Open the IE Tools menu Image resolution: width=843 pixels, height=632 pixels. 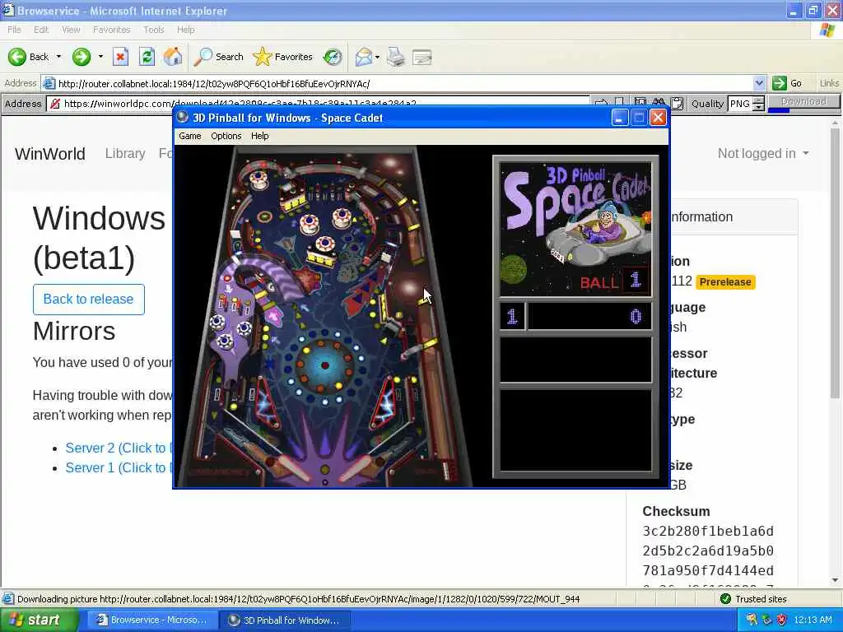click(154, 30)
